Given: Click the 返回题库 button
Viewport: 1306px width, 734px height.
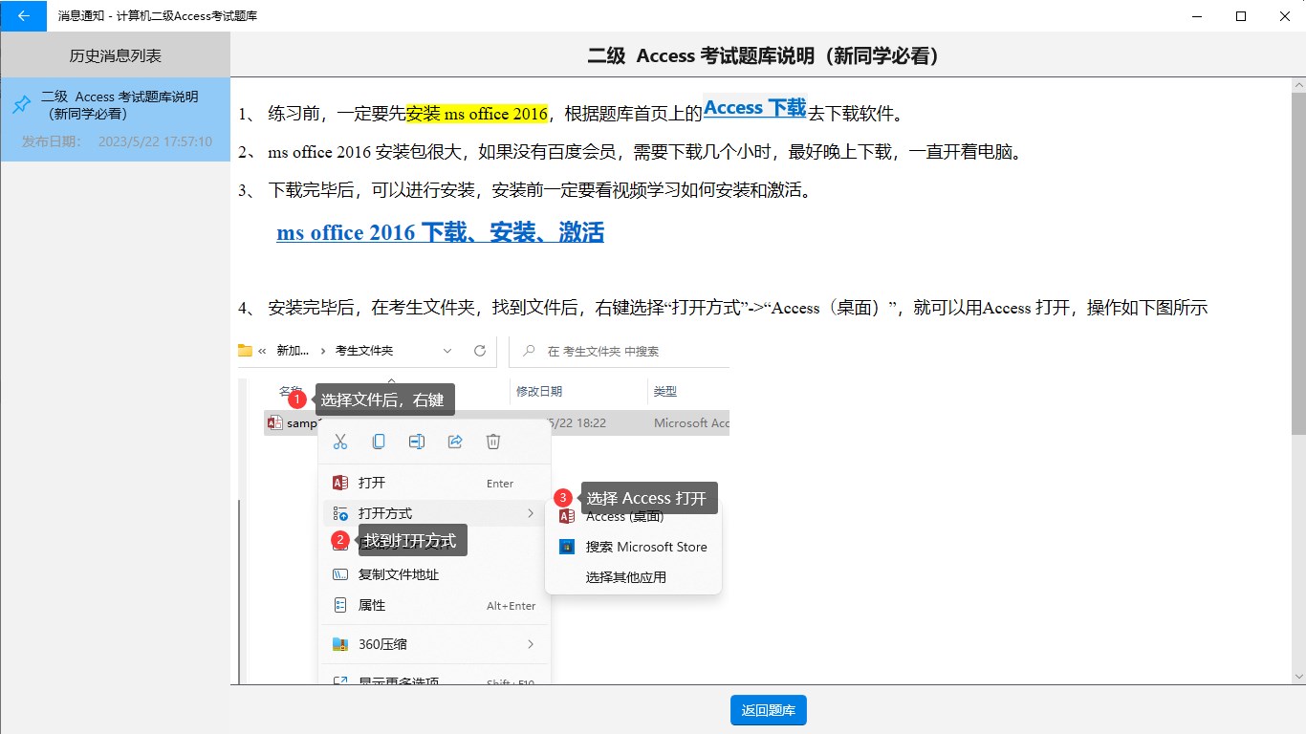Looking at the screenshot, I should point(768,710).
